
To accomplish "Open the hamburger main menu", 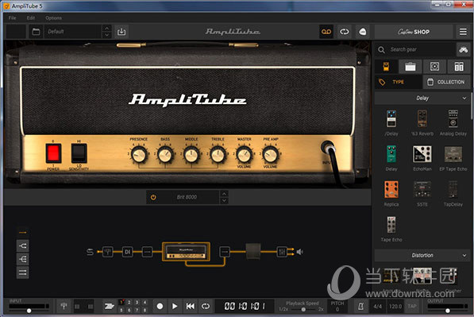I will pyautogui.click(x=463, y=32).
